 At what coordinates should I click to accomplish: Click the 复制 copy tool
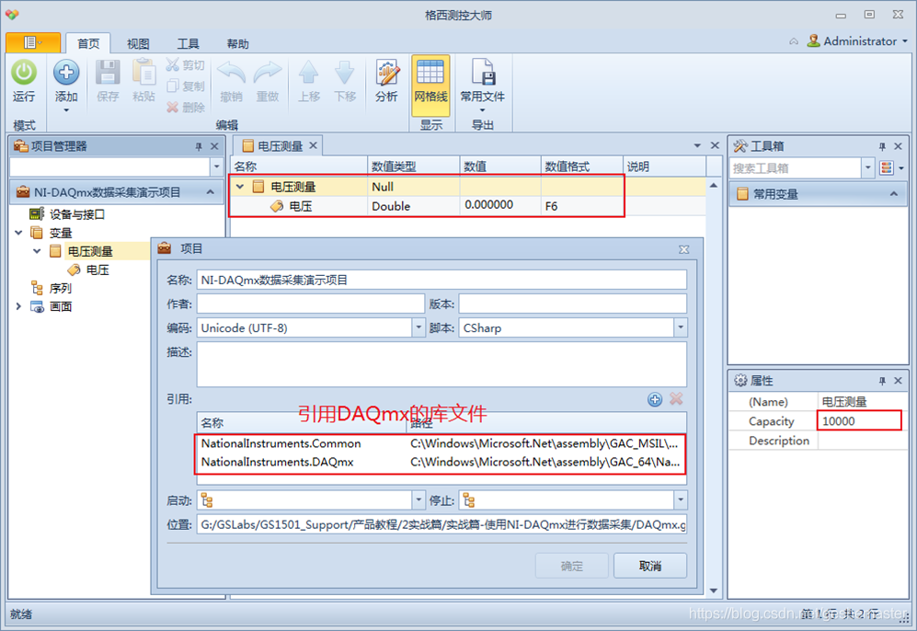point(186,86)
